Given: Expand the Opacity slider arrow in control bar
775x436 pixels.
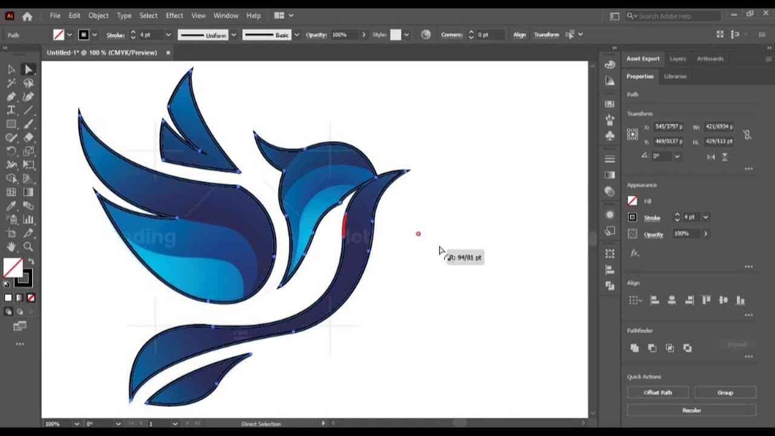Looking at the screenshot, I should tap(364, 35).
